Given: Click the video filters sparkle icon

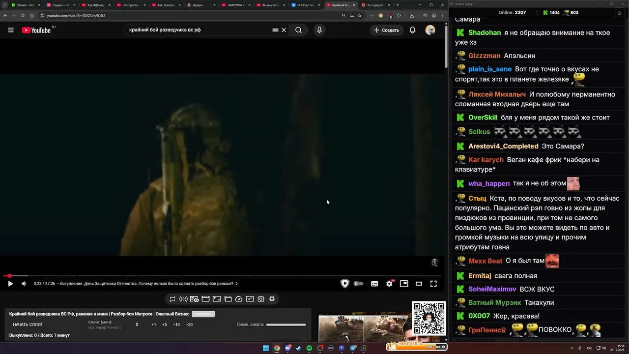Looking at the screenshot, I should click(x=250, y=299).
